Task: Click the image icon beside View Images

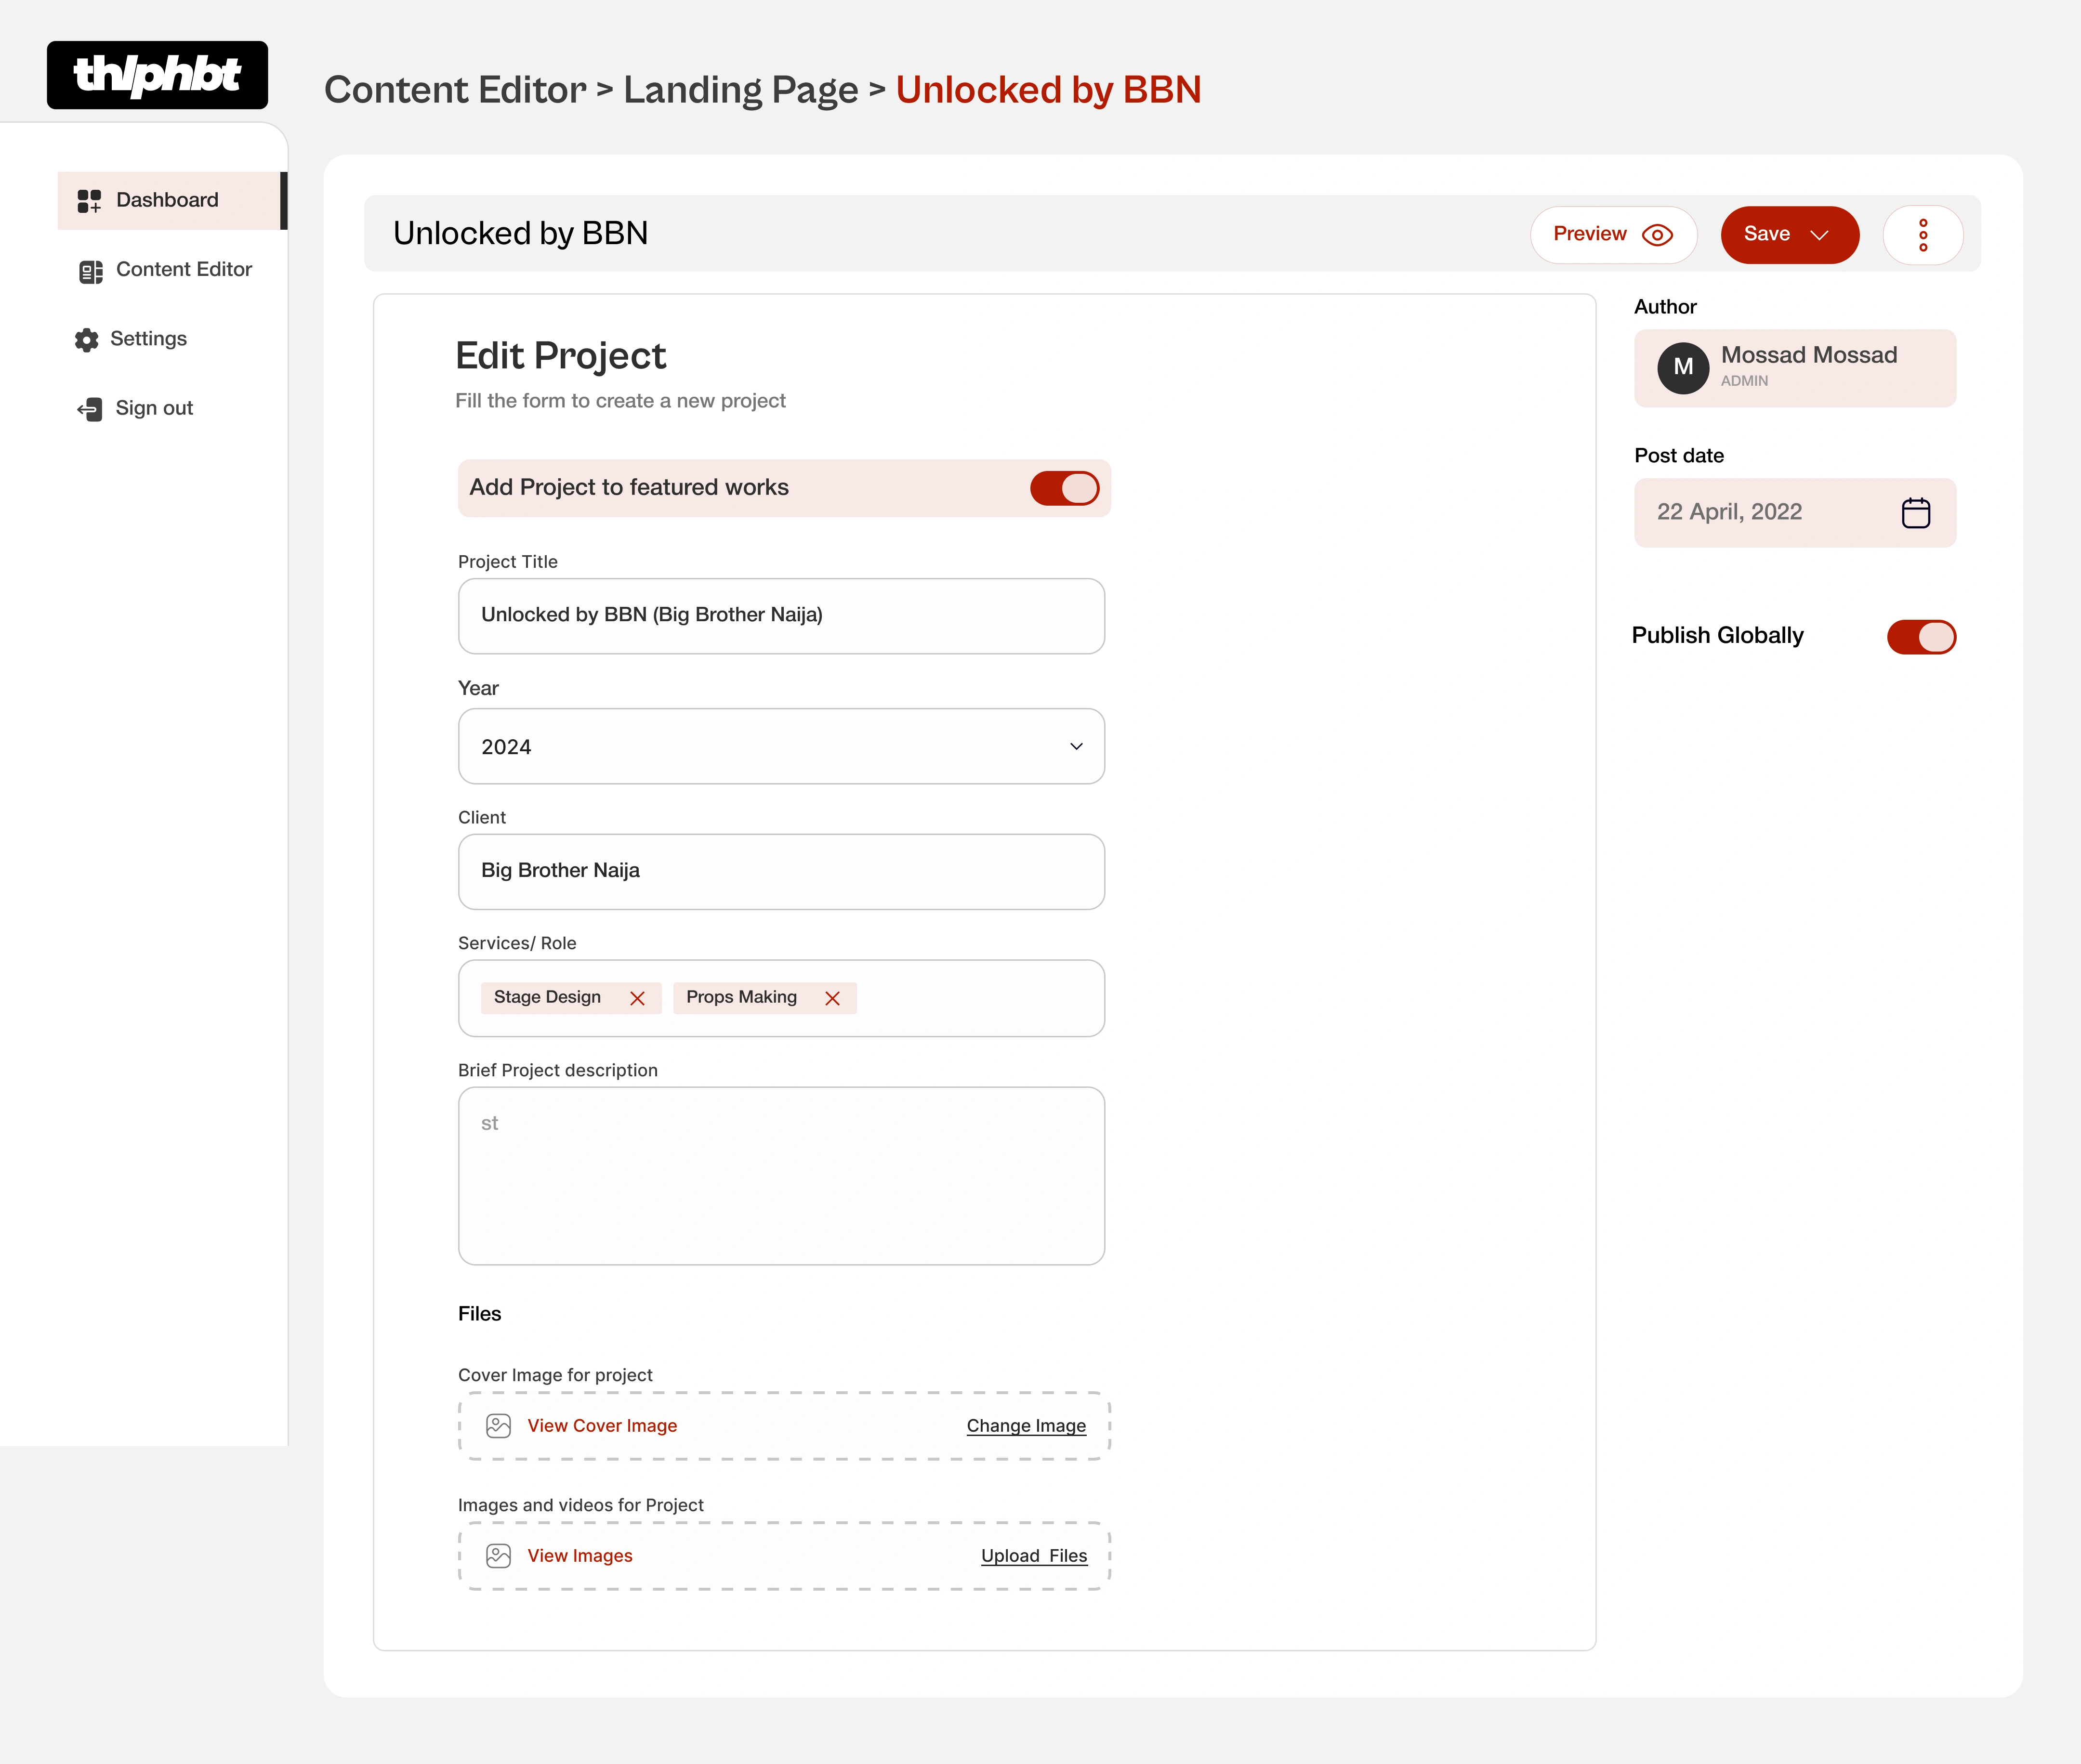Action: [498, 1555]
